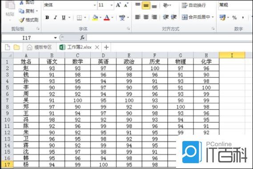253x169 pixels.
Task: Open font group dialog launcher
Action: click(128, 28)
